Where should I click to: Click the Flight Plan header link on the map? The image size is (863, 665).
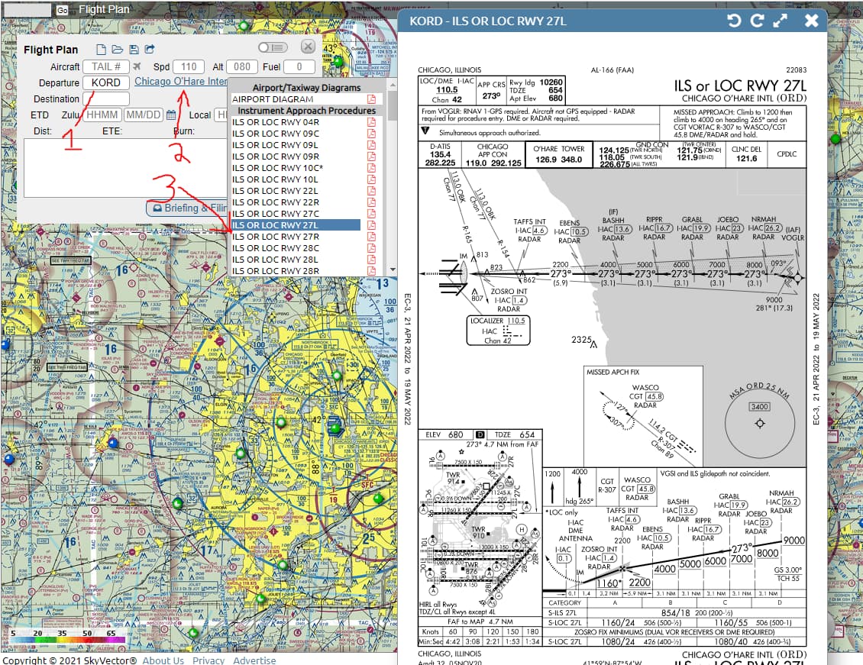(x=103, y=9)
